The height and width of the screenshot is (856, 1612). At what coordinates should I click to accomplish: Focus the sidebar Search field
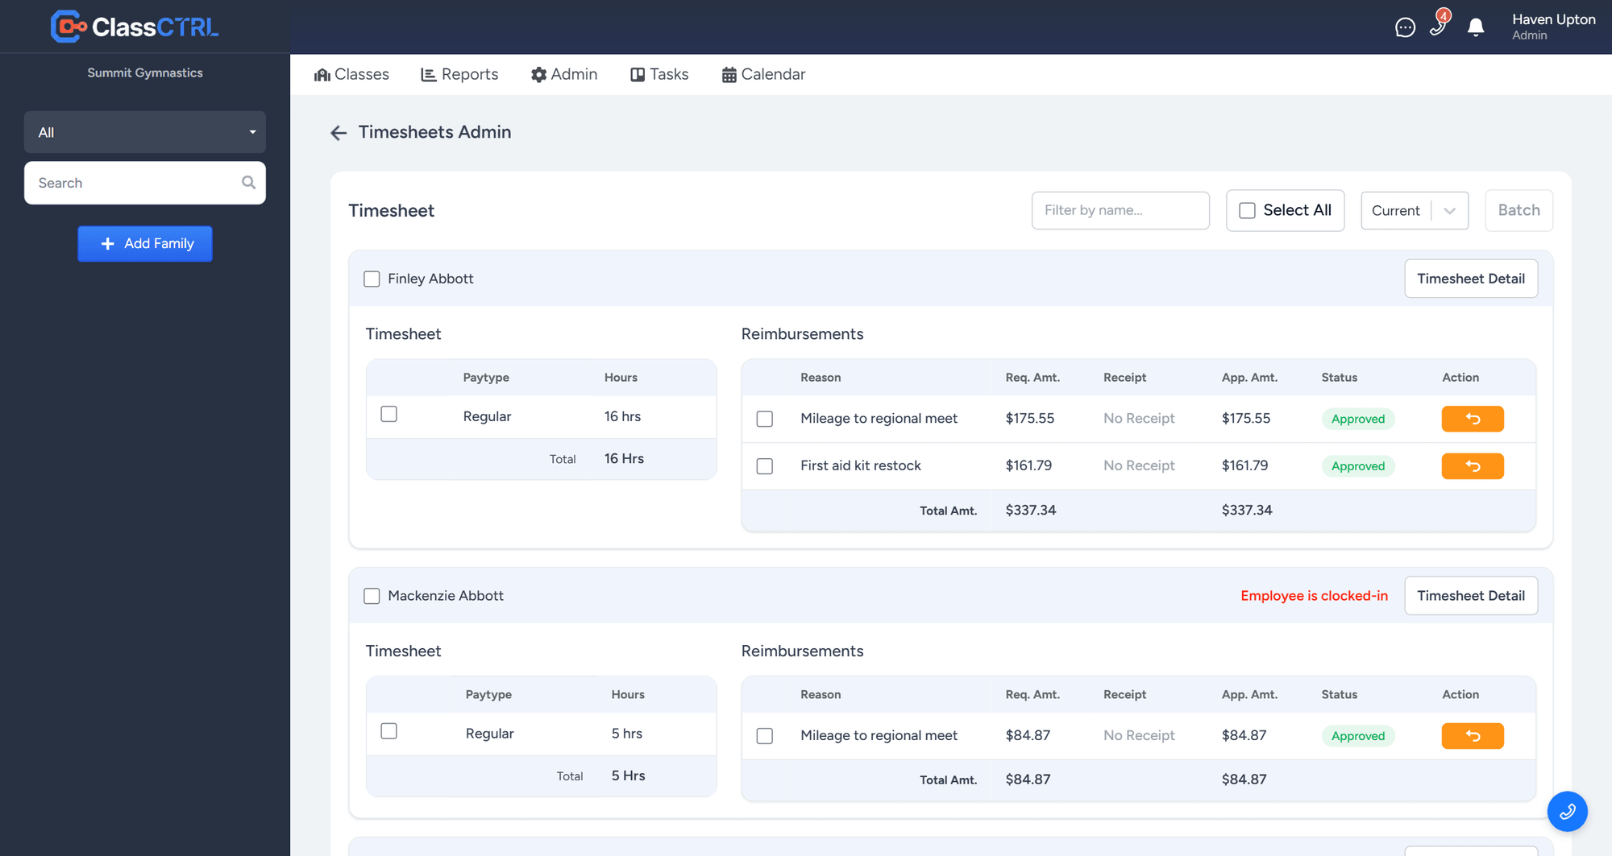click(x=145, y=183)
